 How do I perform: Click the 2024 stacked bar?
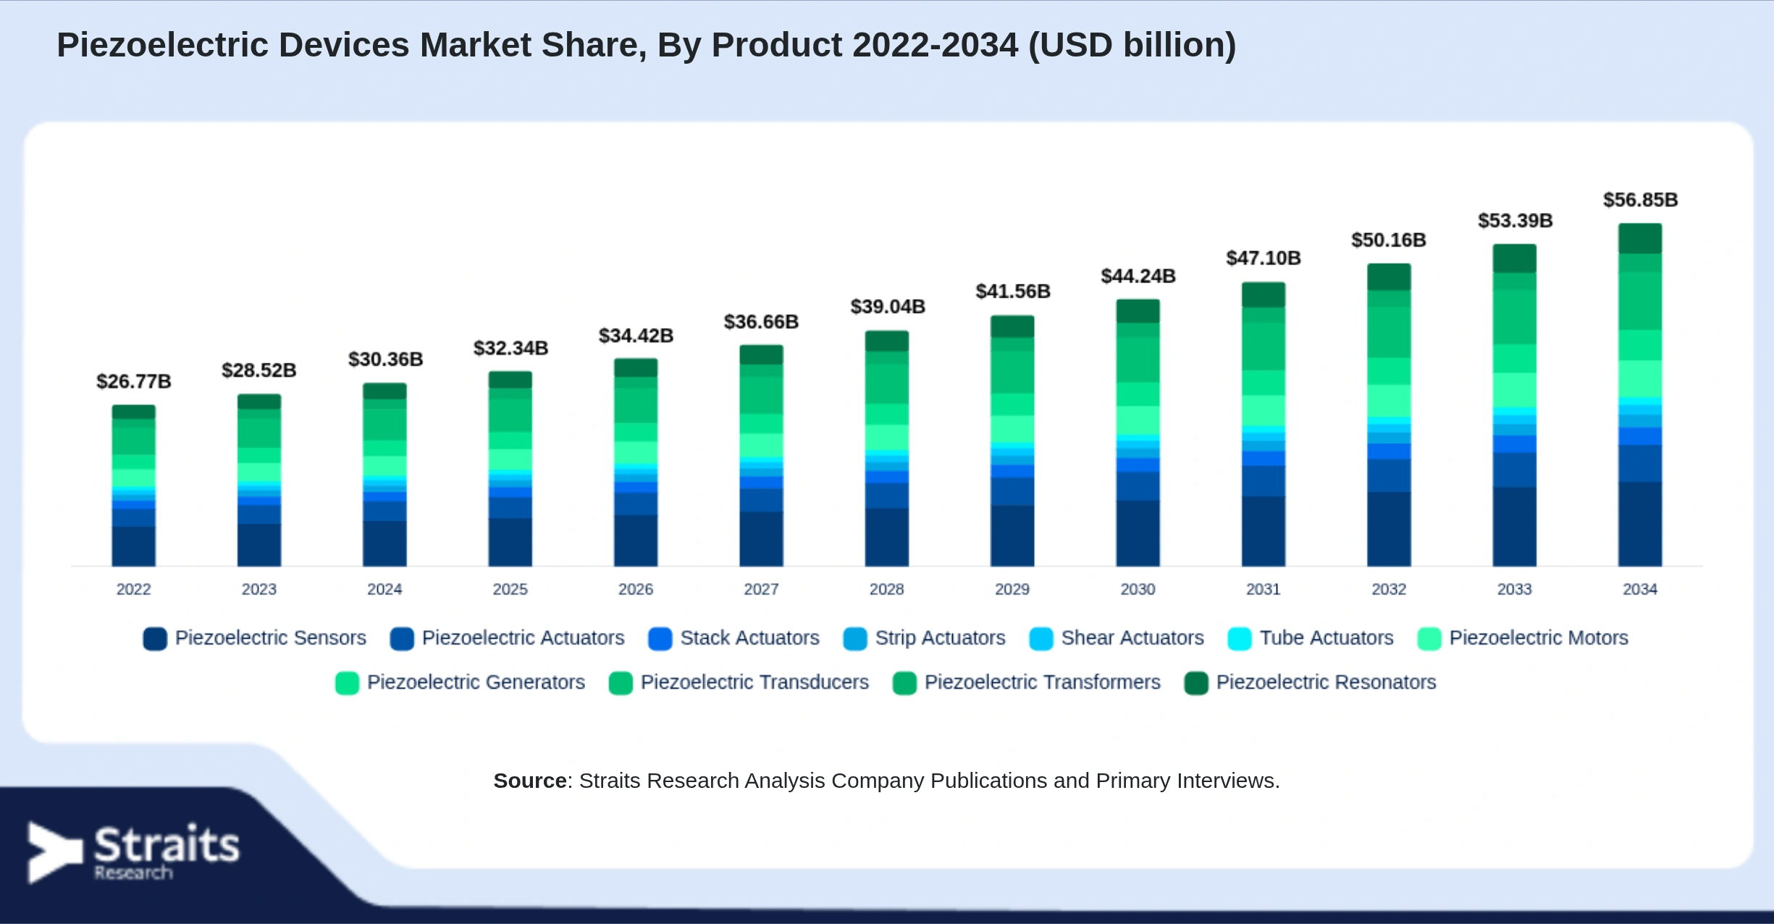[384, 474]
